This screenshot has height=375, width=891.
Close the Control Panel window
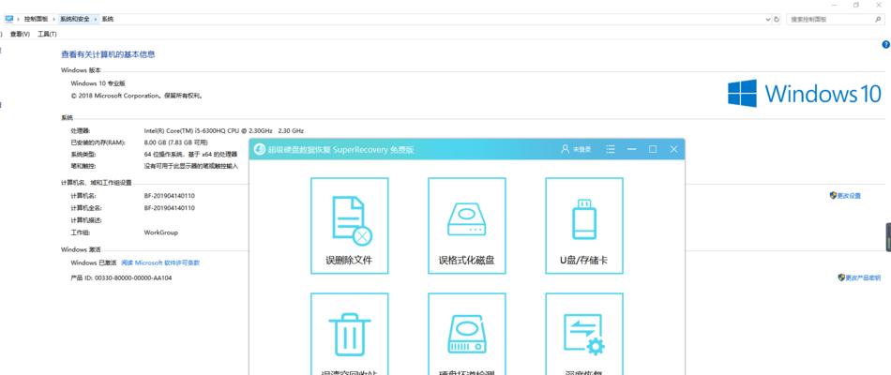880,5
